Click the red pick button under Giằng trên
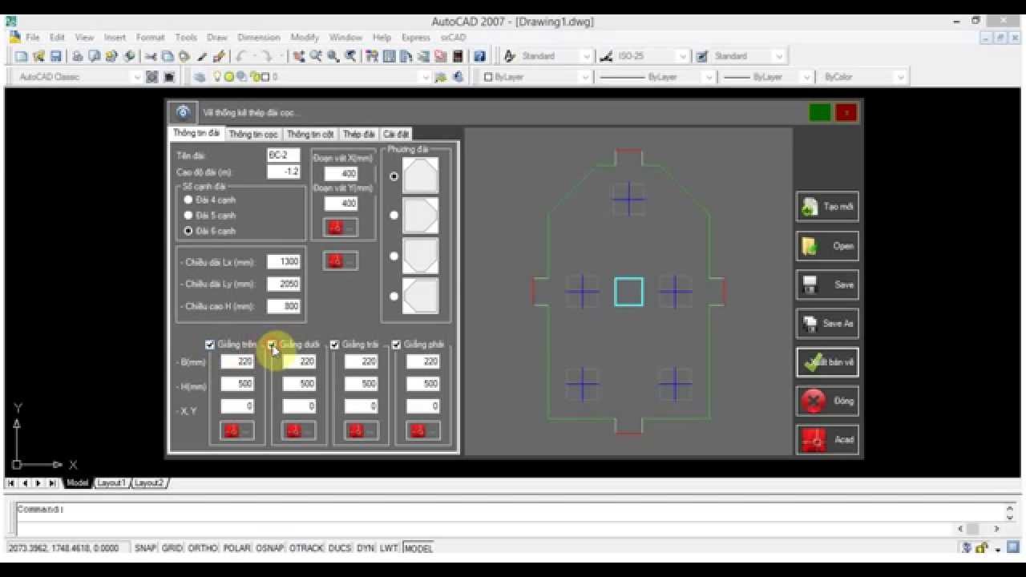 tap(236, 430)
